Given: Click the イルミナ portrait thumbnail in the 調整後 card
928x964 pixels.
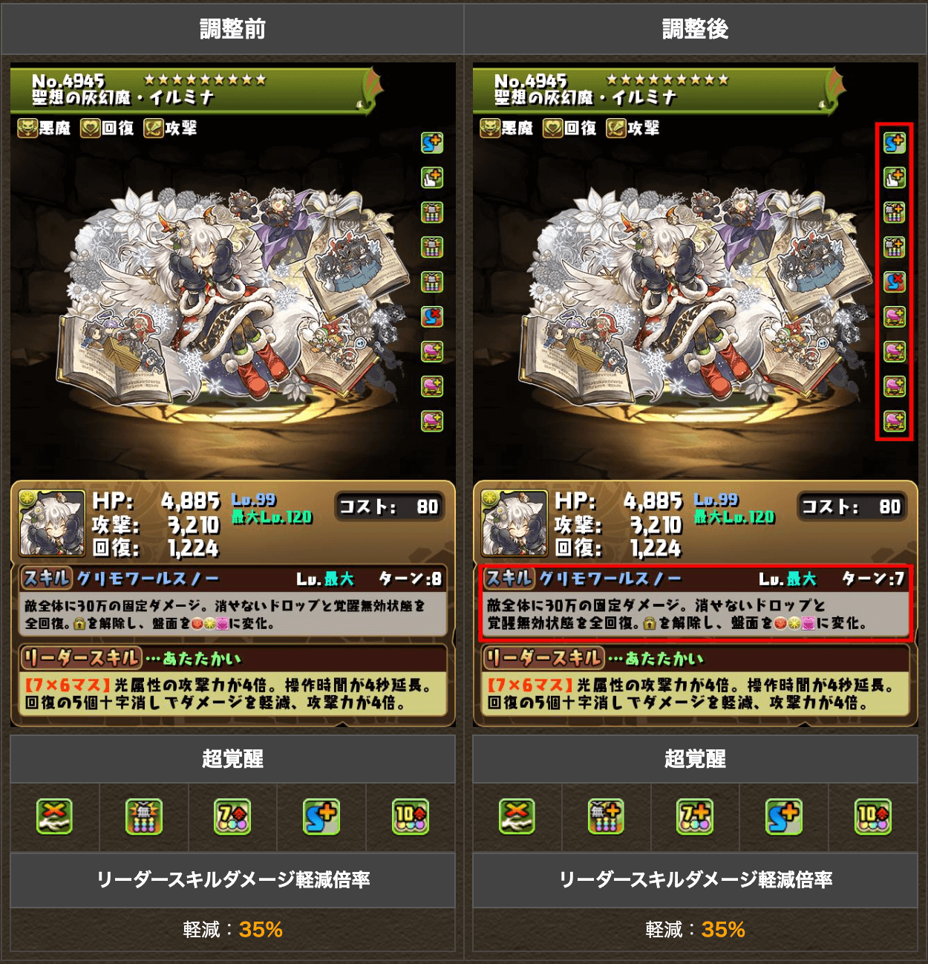Looking at the screenshot, I should (514, 524).
